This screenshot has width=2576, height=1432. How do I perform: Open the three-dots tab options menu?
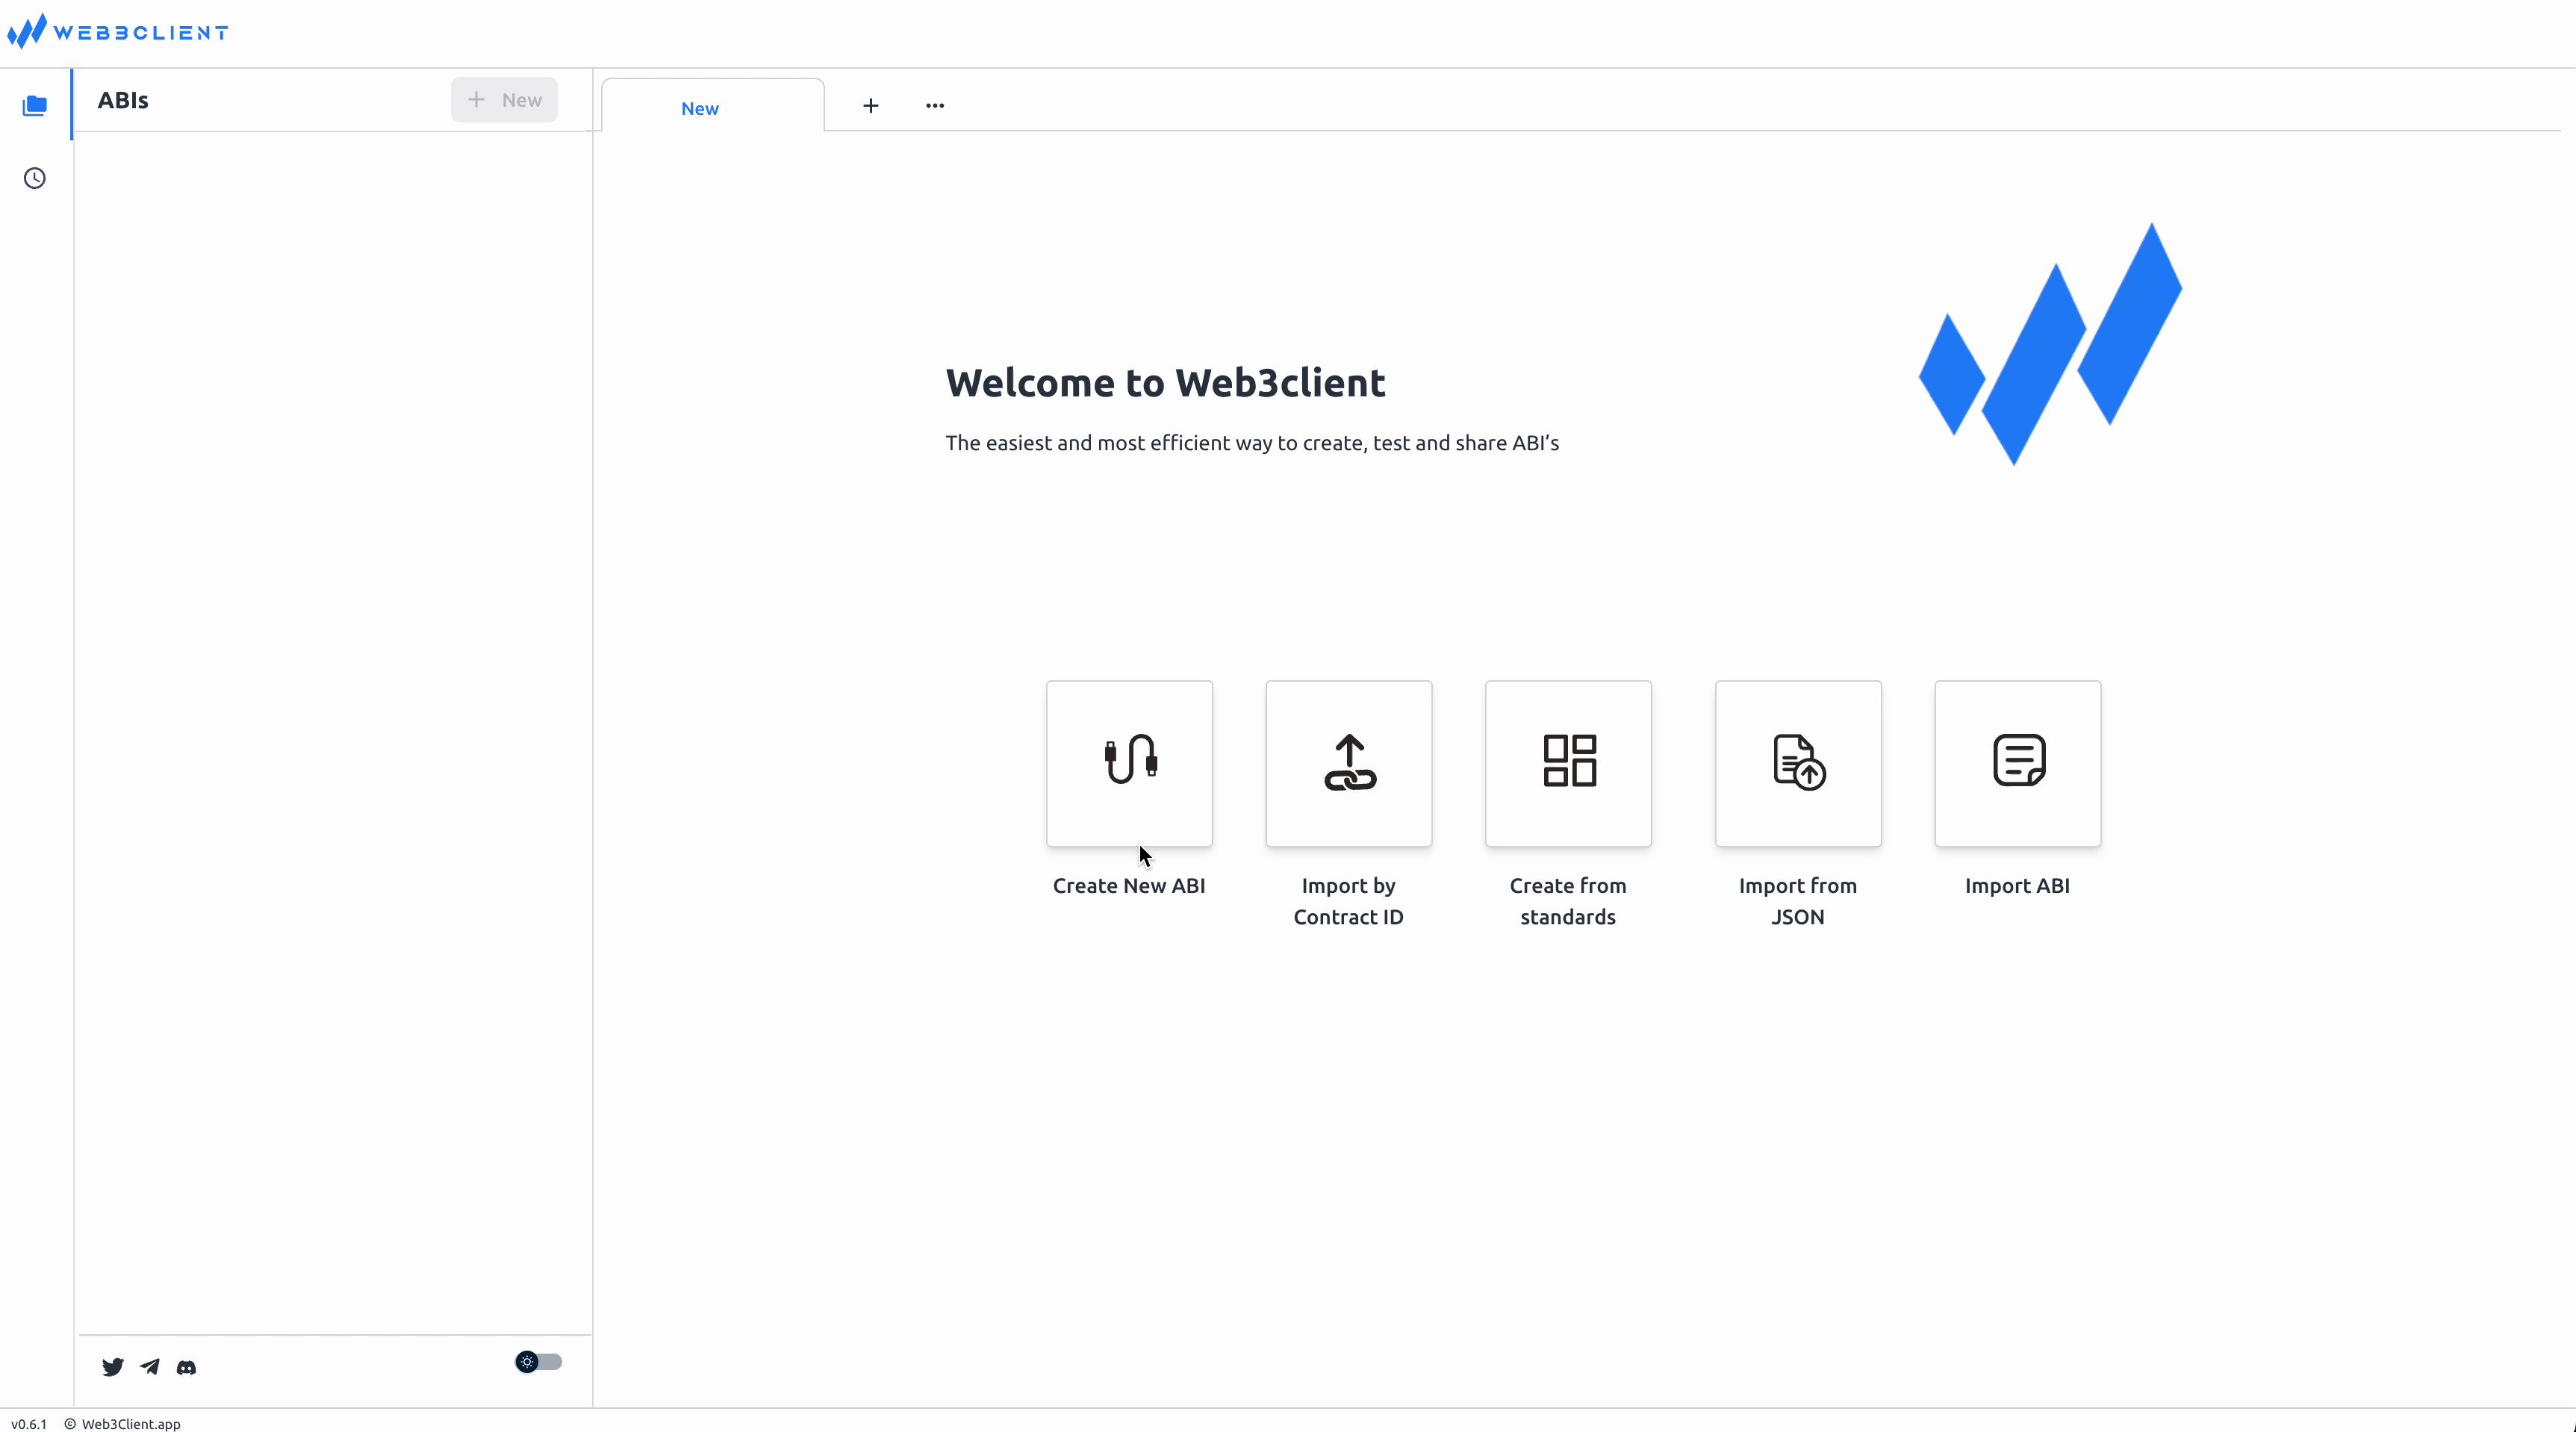(x=935, y=105)
